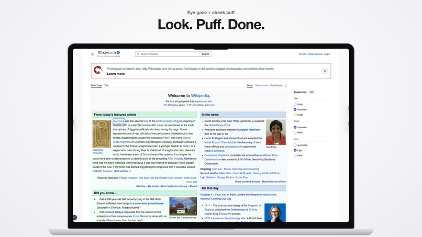Open the View history tab
This screenshot has height=237, width=422.
click(x=276, y=85)
